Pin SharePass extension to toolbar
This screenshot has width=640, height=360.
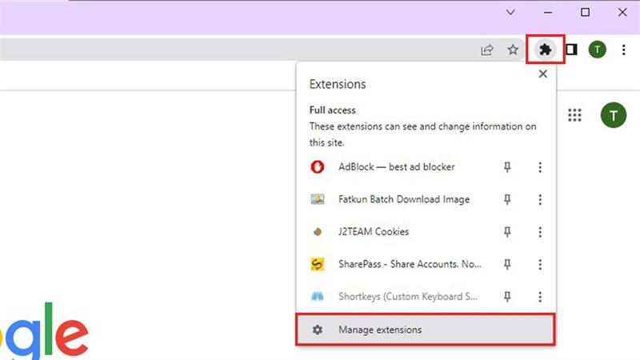[x=507, y=264]
